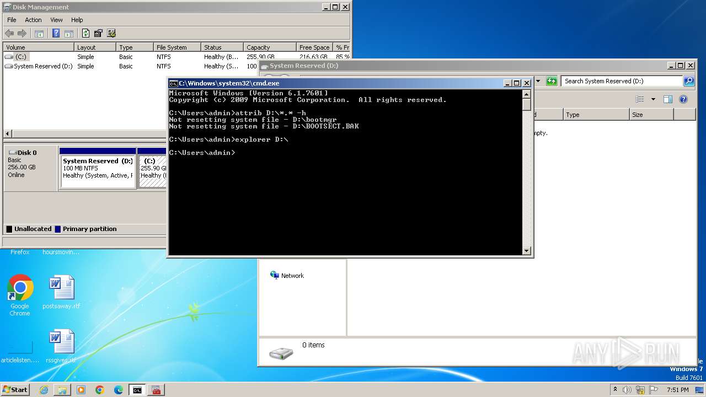706x397 pixels.
Task: Open the Start menu
Action: 15,390
